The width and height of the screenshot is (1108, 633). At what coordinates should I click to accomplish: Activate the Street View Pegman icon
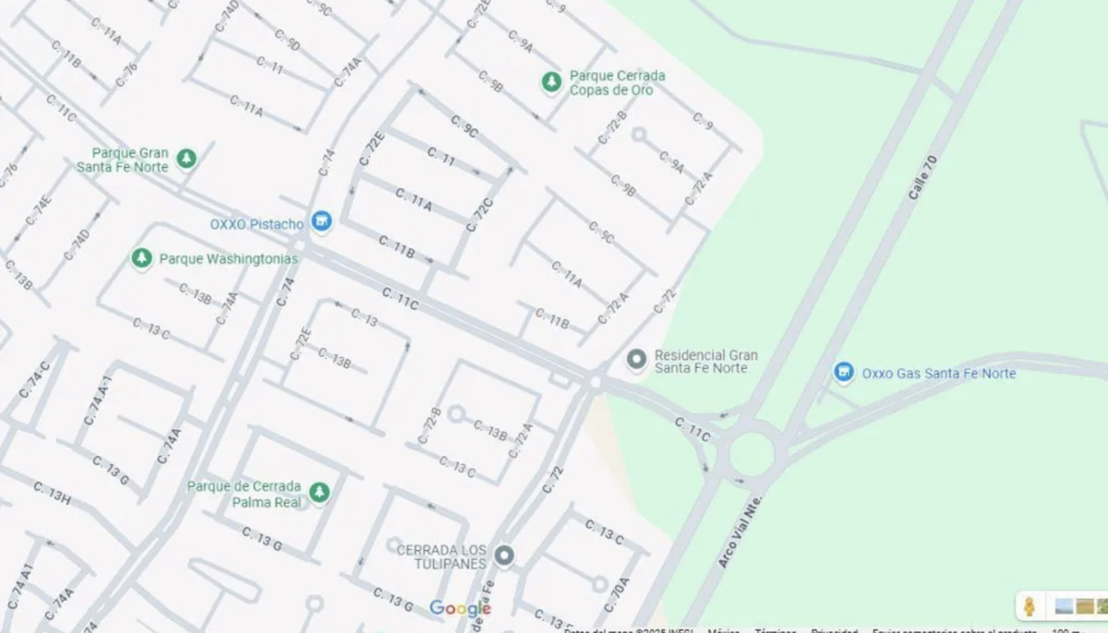point(1029,606)
